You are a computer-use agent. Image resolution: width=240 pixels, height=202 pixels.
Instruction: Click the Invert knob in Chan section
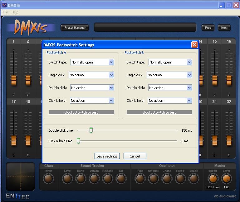[48, 179]
